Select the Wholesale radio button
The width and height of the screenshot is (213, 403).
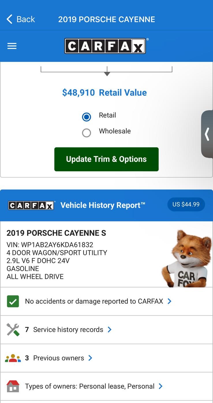pyautogui.click(x=87, y=133)
